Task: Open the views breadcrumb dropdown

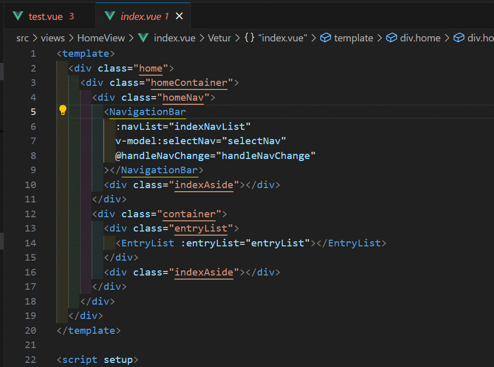Action: pyautogui.click(x=52, y=38)
